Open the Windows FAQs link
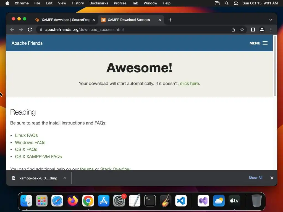This screenshot has width=283, height=212. (30, 142)
